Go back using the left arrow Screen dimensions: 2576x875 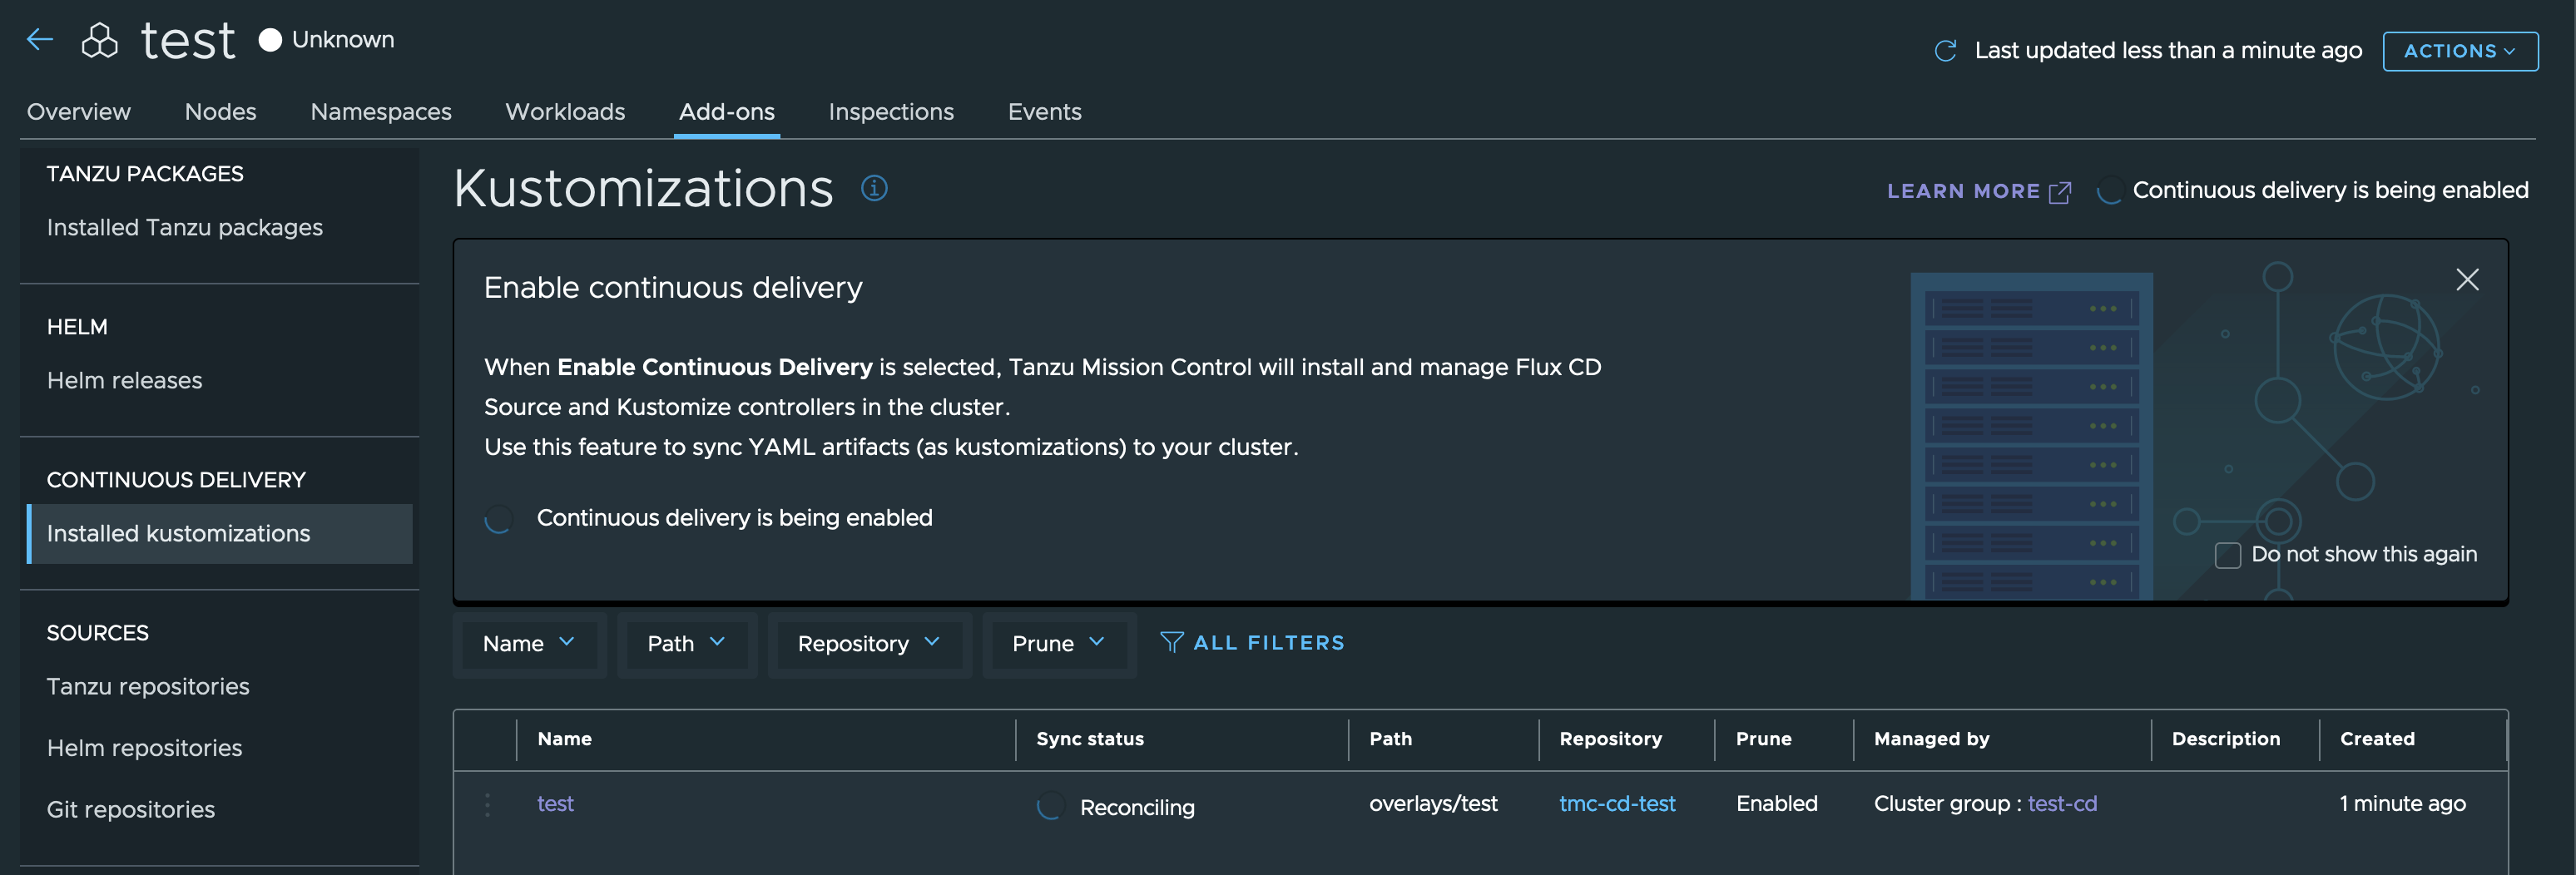(x=40, y=39)
